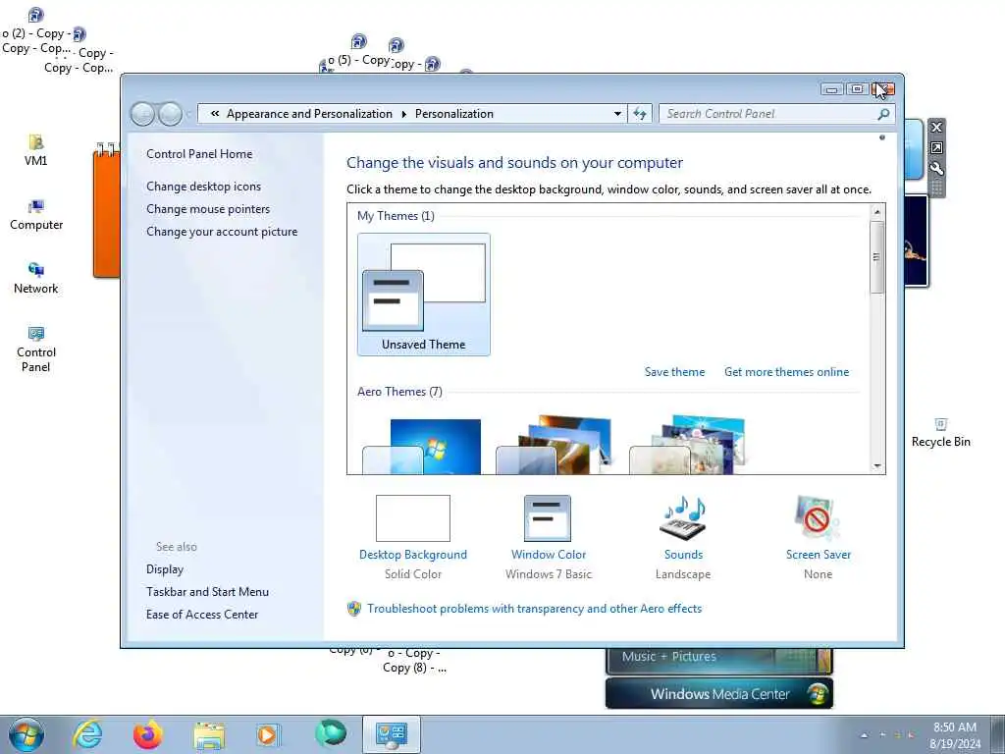Open Change mouse pointers link
This screenshot has height=754, width=1005.
[x=208, y=209]
